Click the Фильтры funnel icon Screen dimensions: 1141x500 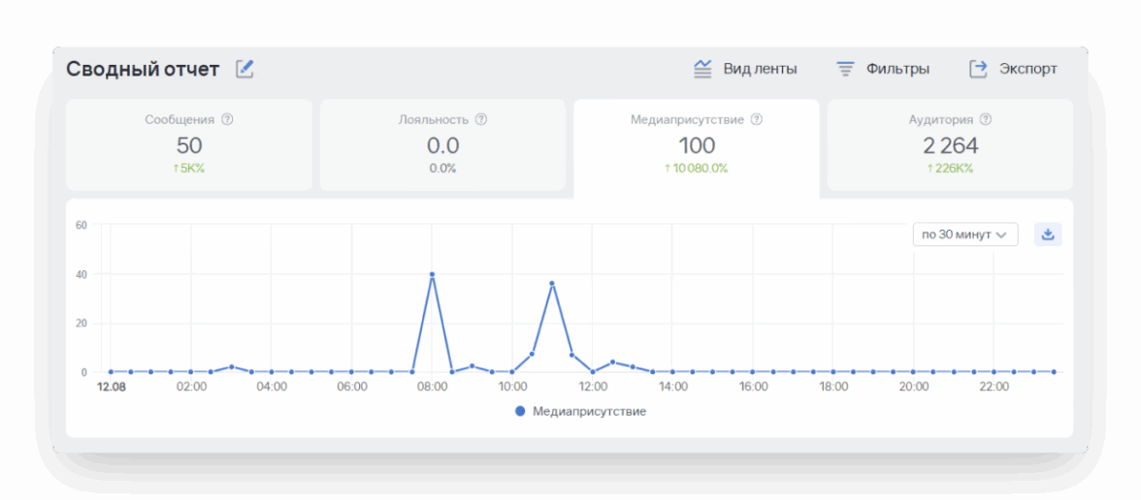[845, 69]
